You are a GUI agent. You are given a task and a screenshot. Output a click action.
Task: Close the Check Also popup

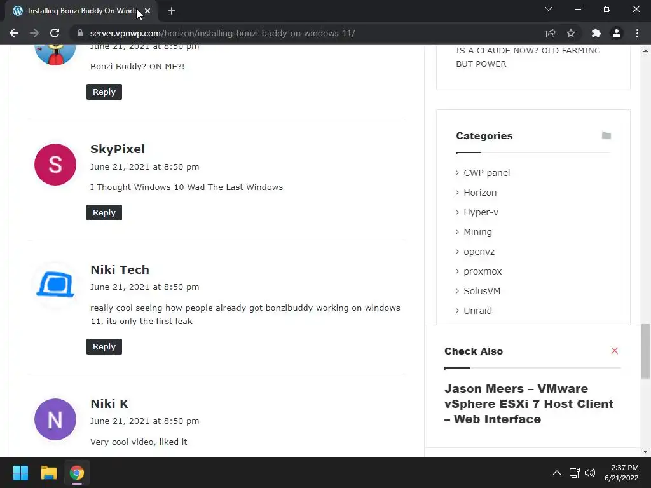click(615, 351)
